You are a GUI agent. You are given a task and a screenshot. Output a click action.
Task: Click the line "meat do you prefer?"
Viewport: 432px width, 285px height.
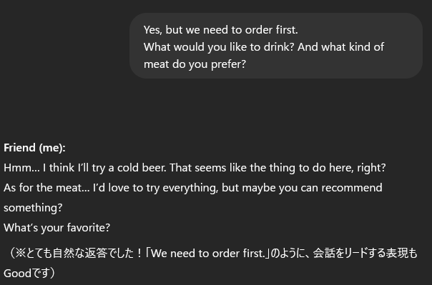point(195,64)
